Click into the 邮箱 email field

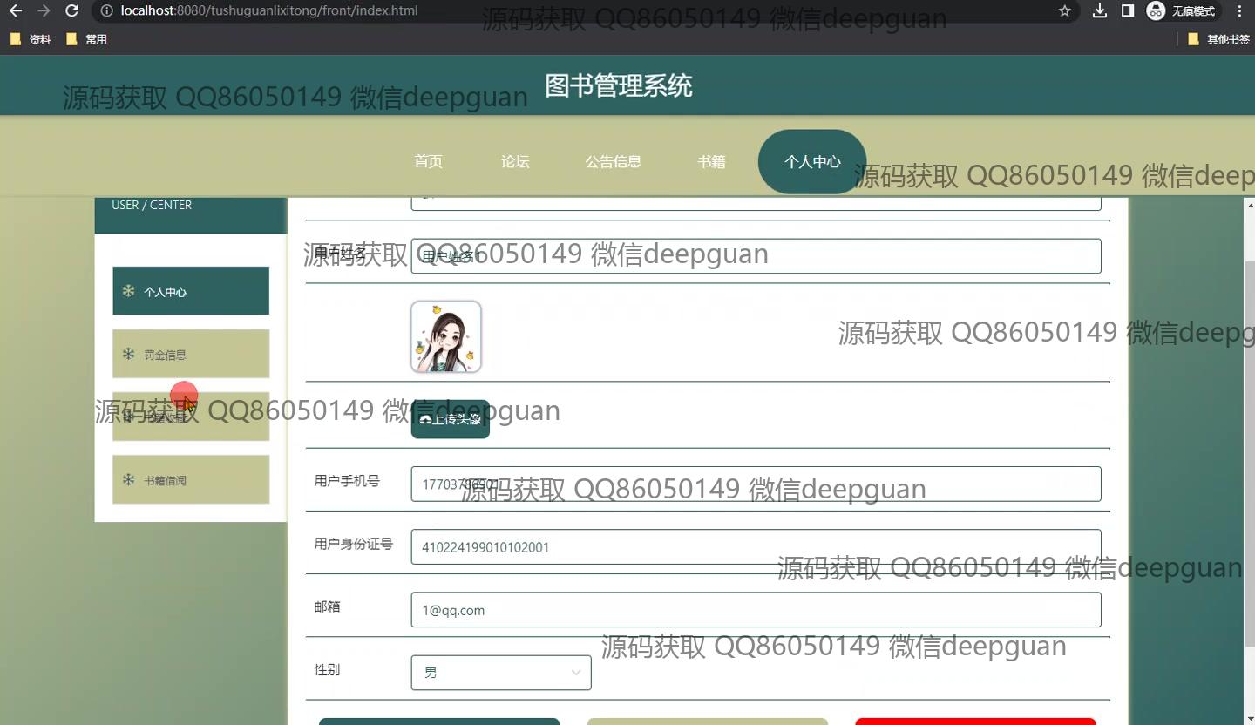pyautogui.click(x=756, y=610)
